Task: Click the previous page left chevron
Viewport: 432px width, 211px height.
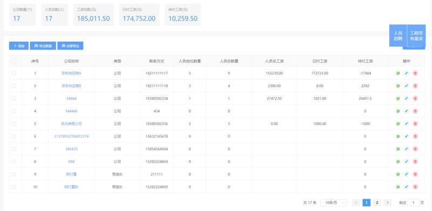Action: 356,203
